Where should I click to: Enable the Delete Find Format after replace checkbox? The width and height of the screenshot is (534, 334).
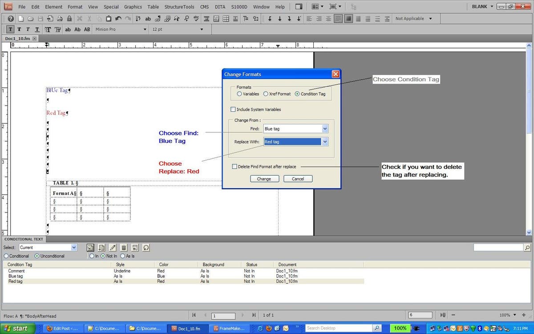coord(234,166)
